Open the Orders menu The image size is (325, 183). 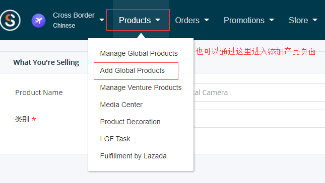187,20
